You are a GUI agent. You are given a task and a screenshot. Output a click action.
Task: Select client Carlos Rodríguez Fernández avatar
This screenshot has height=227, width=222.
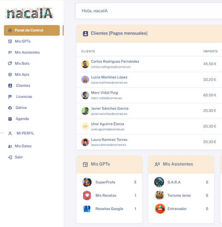coord(85,64)
